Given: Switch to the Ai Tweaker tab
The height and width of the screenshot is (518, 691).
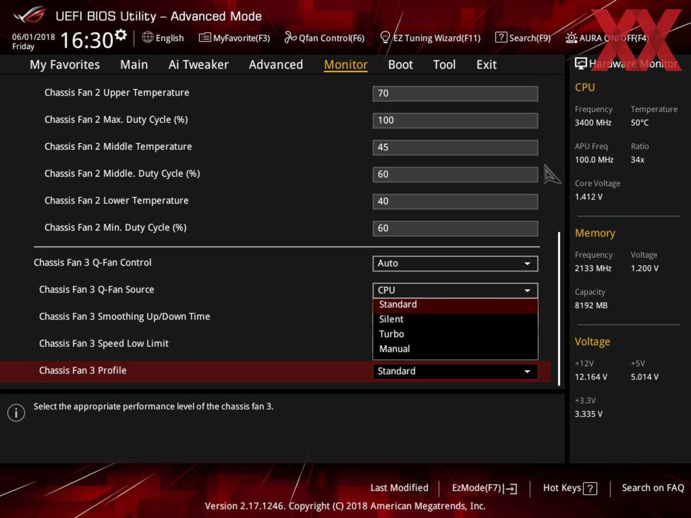Looking at the screenshot, I should [x=198, y=64].
